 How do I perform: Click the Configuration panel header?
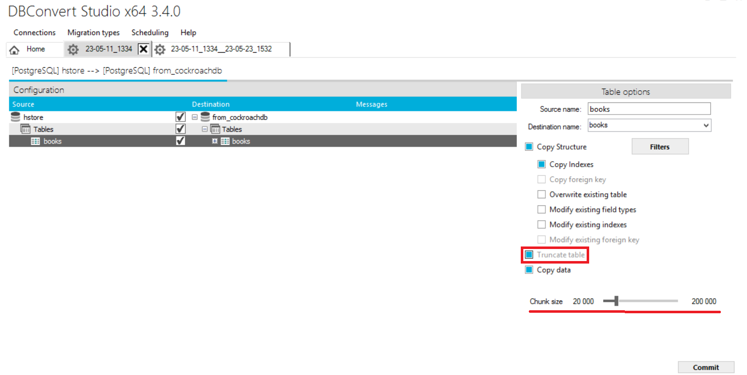(263, 90)
